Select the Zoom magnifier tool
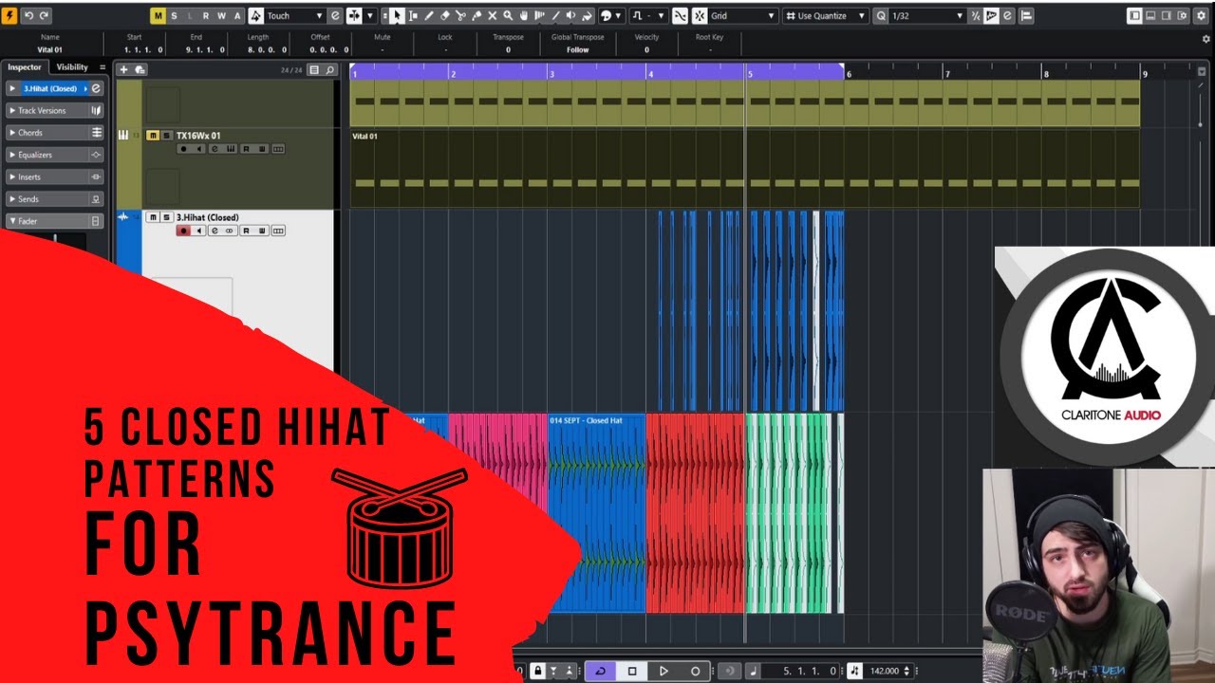1215x683 pixels. [508, 16]
